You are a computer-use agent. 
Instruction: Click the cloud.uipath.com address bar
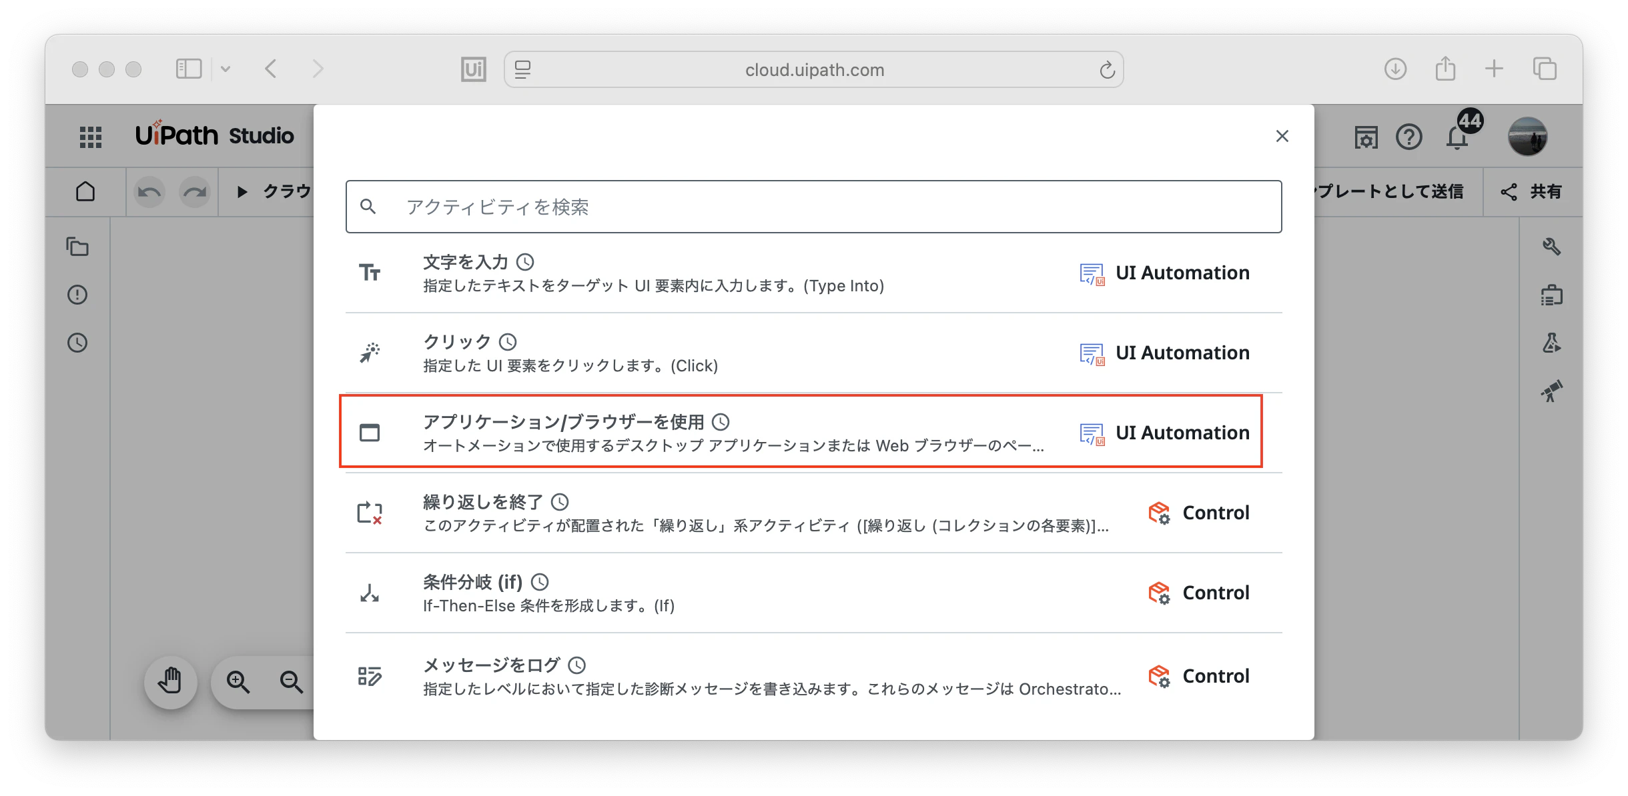point(814,69)
